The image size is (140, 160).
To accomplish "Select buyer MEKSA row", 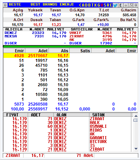I will point(35,36).
